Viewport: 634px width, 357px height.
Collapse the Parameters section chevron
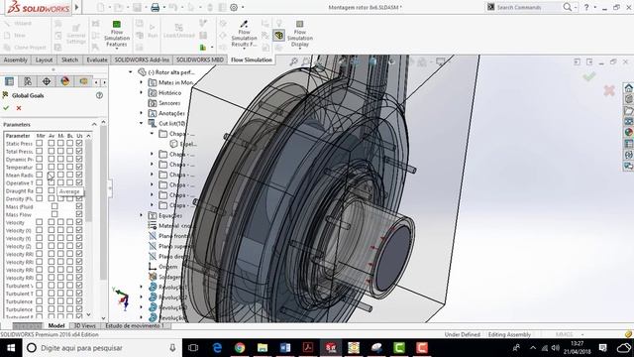[x=94, y=124]
